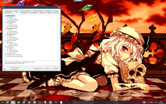Open the blank document taskbar icon
166x104 pixels.
(61, 102)
